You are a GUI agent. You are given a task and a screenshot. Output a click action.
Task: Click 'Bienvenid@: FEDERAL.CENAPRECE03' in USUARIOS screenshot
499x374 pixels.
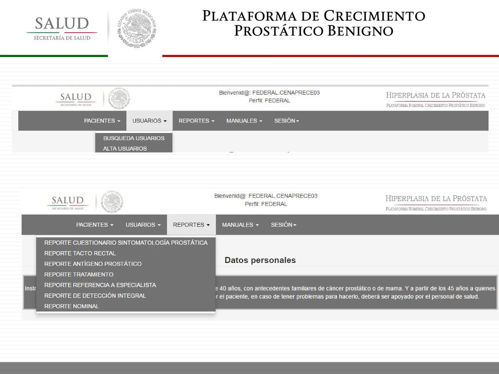point(269,93)
